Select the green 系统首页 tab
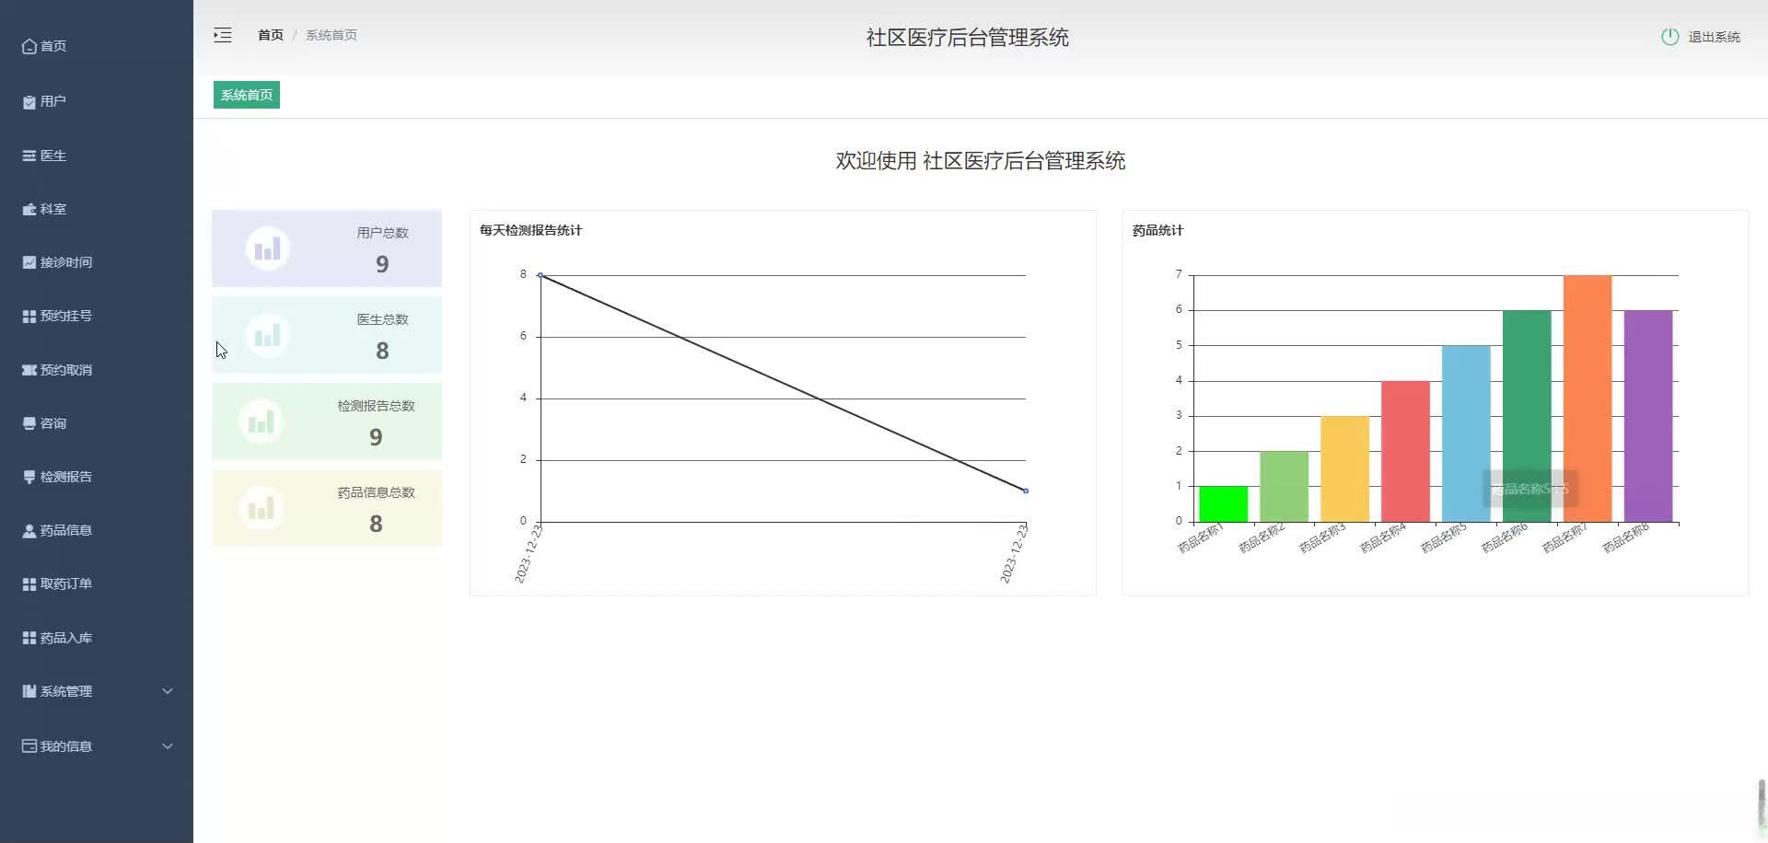This screenshot has height=843, width=1768. click(247, 95)
